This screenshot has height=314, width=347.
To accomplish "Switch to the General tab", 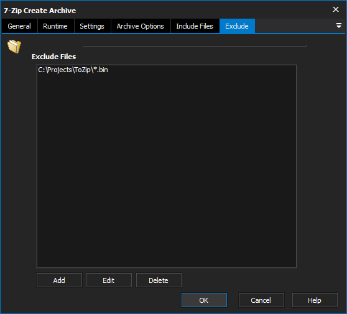I will 19,26.
